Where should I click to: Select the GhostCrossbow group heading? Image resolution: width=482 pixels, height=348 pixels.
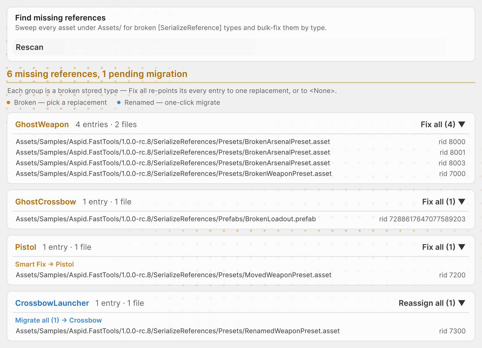click(46, 202)
